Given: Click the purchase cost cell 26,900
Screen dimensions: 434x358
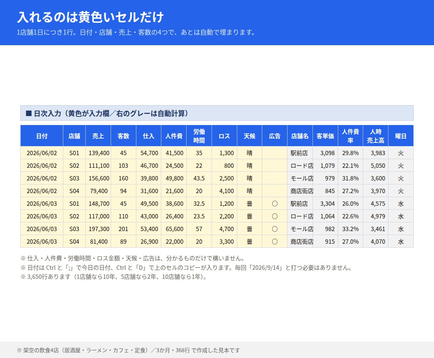Looking at the screenshot, I should [149, 242].
